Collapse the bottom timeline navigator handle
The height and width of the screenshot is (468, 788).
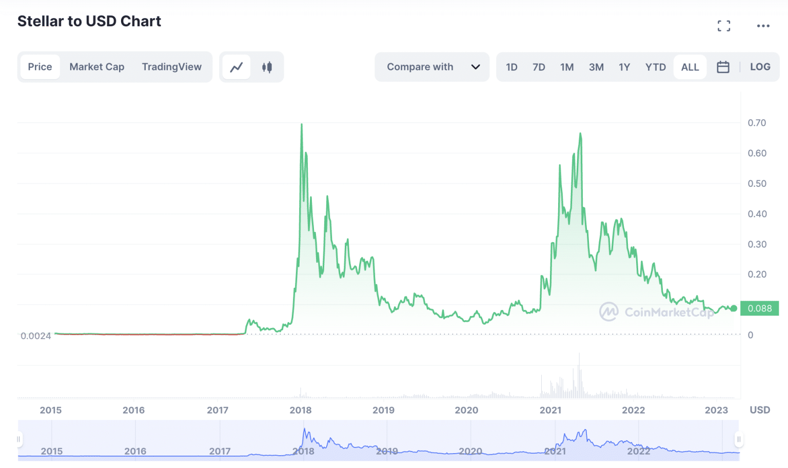point(739,440)
